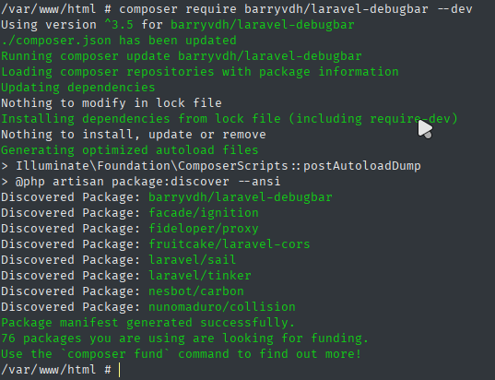Click the composer require command text
Viewport: 495px width, 380px height.
point(296,9)
